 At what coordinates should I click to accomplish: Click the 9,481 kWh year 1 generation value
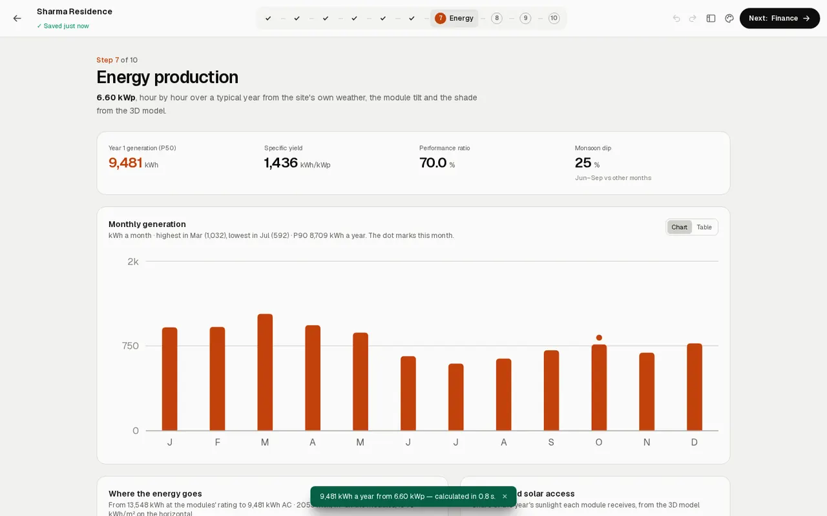[x=133, y=163]
